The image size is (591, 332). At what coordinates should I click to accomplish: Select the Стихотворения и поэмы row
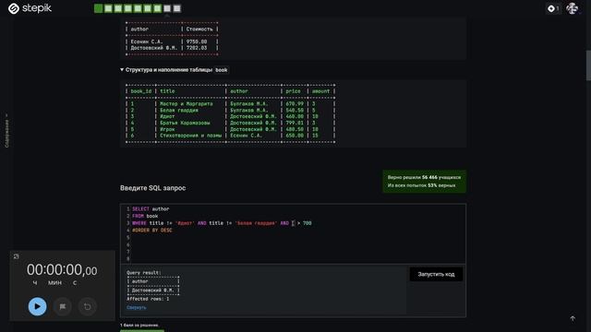coord(230,136)
